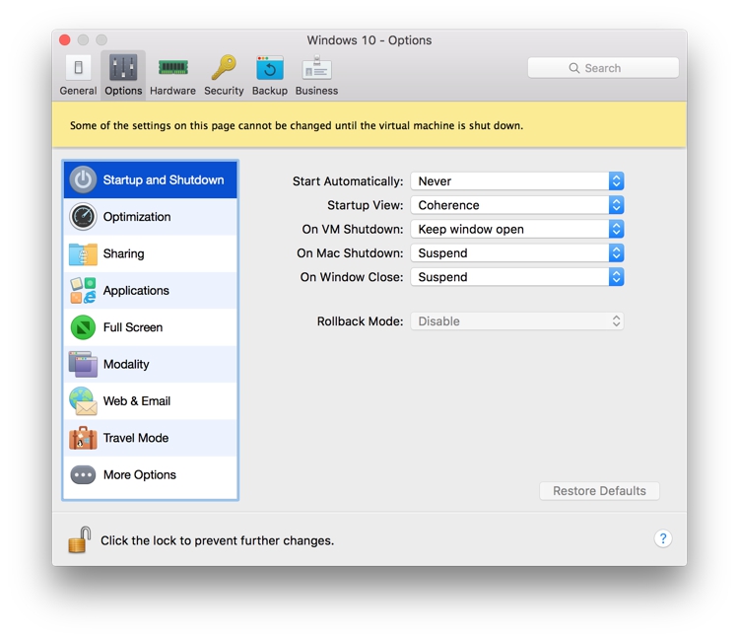Select More Options in the sidebar
This screenshot has width=739, height=640.
151,475
